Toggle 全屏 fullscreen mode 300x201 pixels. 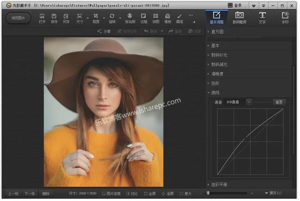coord(150,194)
